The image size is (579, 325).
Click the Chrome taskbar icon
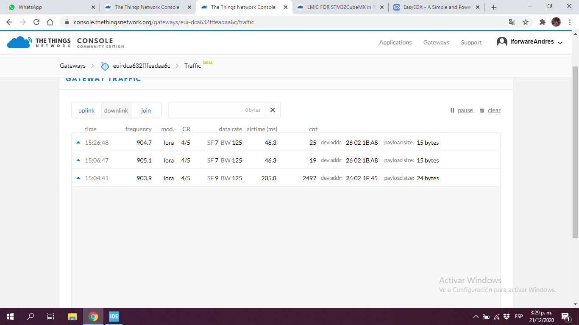93,317
